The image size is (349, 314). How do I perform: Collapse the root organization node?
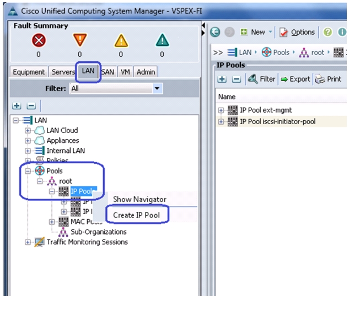tap(40, 181)
